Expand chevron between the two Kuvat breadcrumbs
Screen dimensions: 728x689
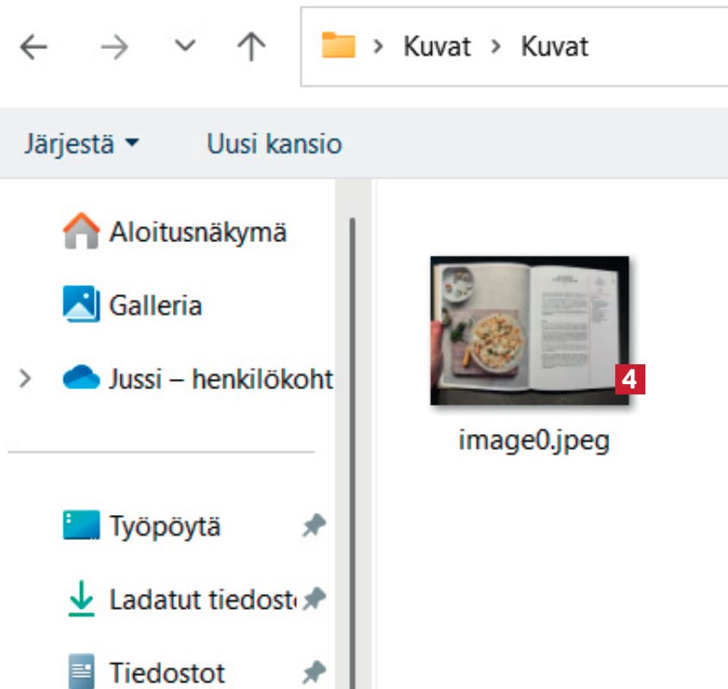tap(495, 47)
